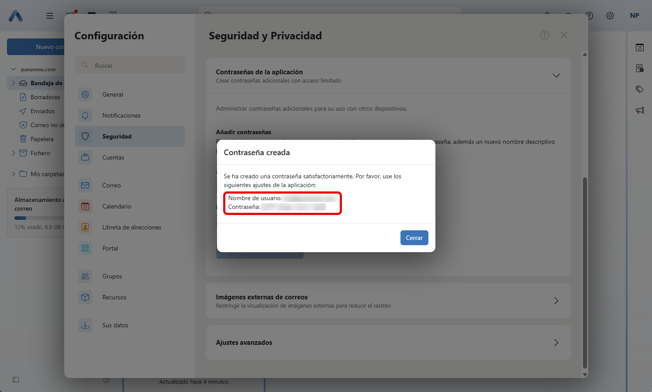This screenshot has width=652, height=392.
Task: Select the Grupos people icon
Action: (85, 276)
